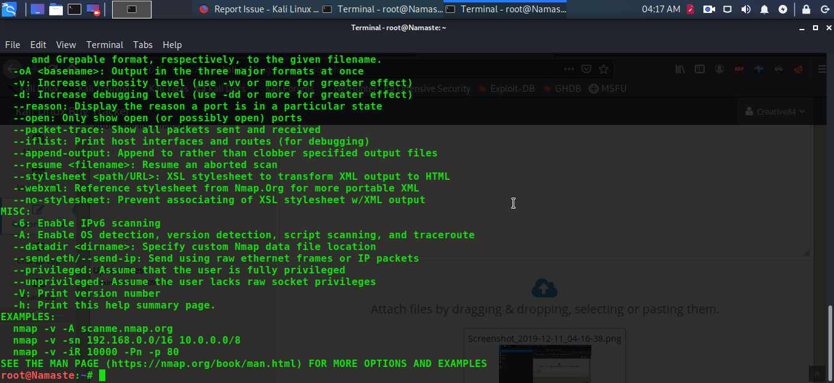Lock the screen with the padlock icon
The image size is (834, 383).
click(x=806, y=9)
